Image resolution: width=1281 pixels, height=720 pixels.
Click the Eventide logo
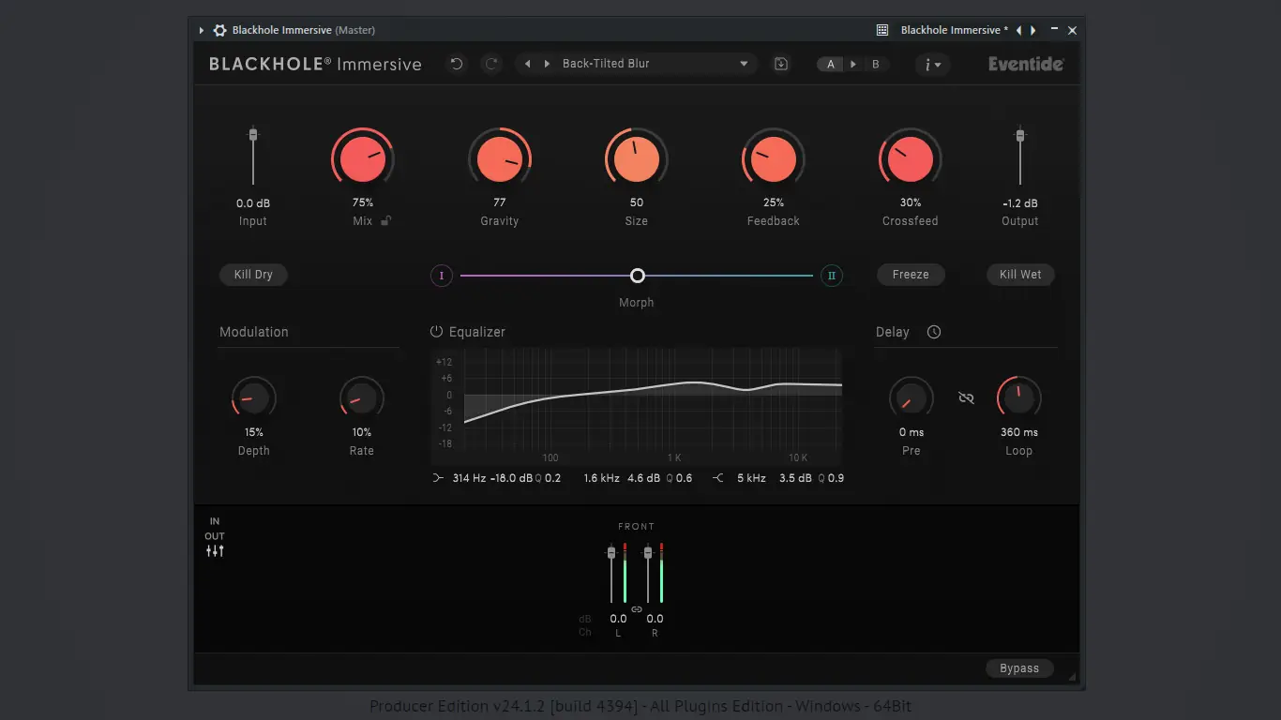tap(1024, 64)
